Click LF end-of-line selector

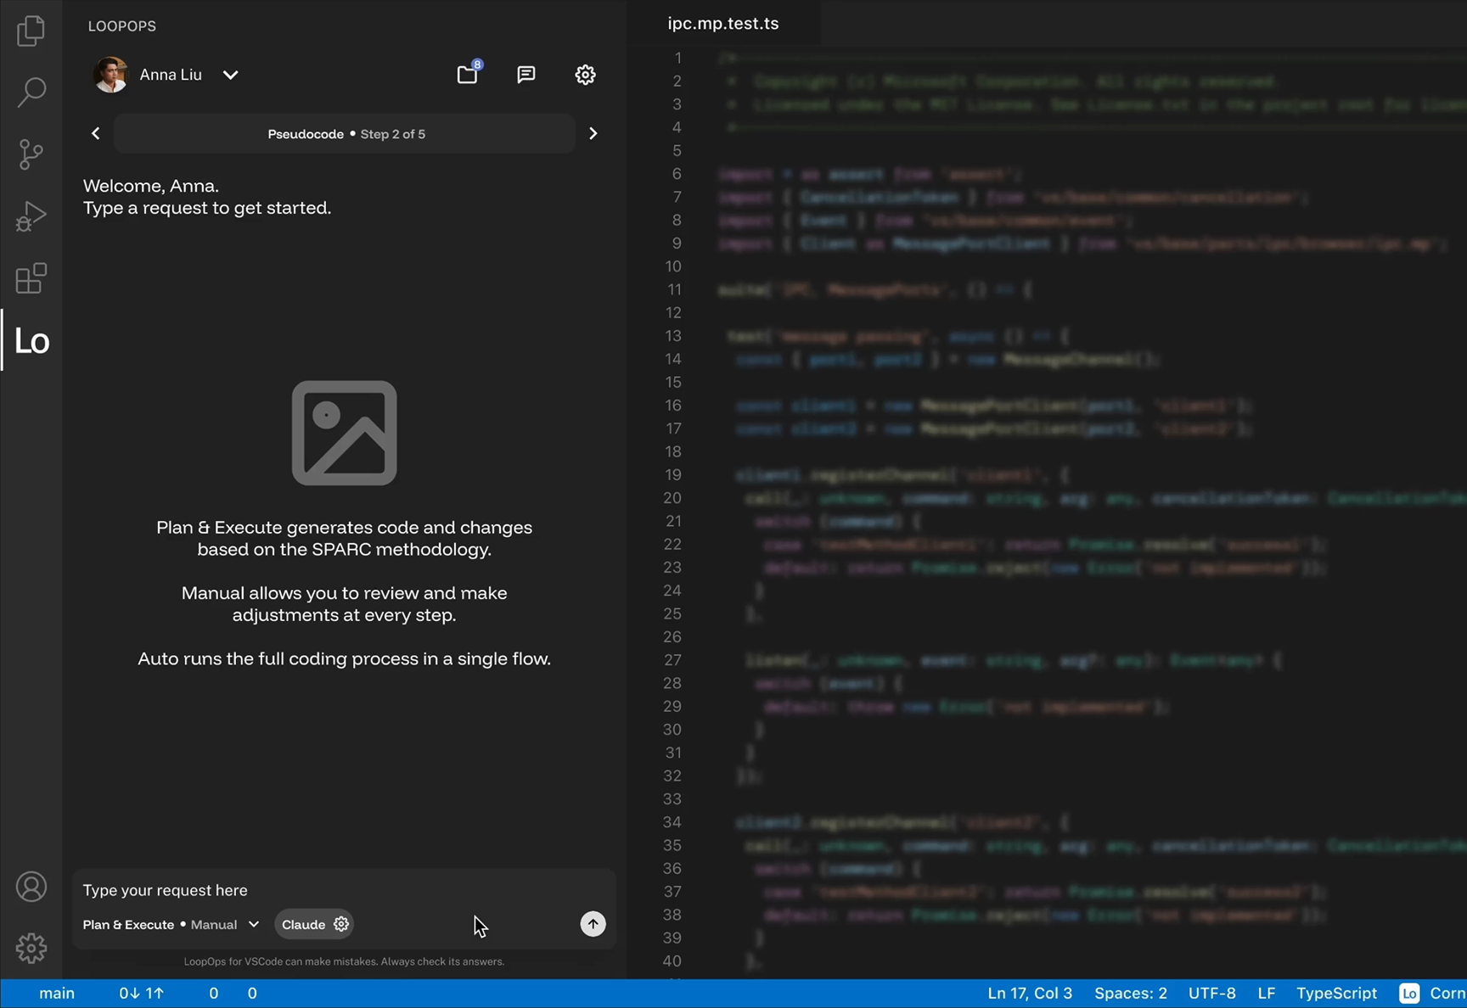tap(1266, 993)
